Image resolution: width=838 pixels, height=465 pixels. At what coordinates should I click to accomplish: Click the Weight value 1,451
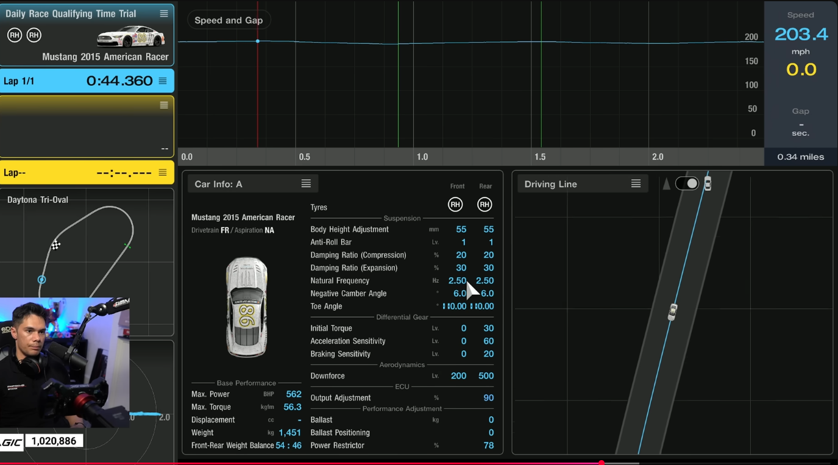point(289,432)
